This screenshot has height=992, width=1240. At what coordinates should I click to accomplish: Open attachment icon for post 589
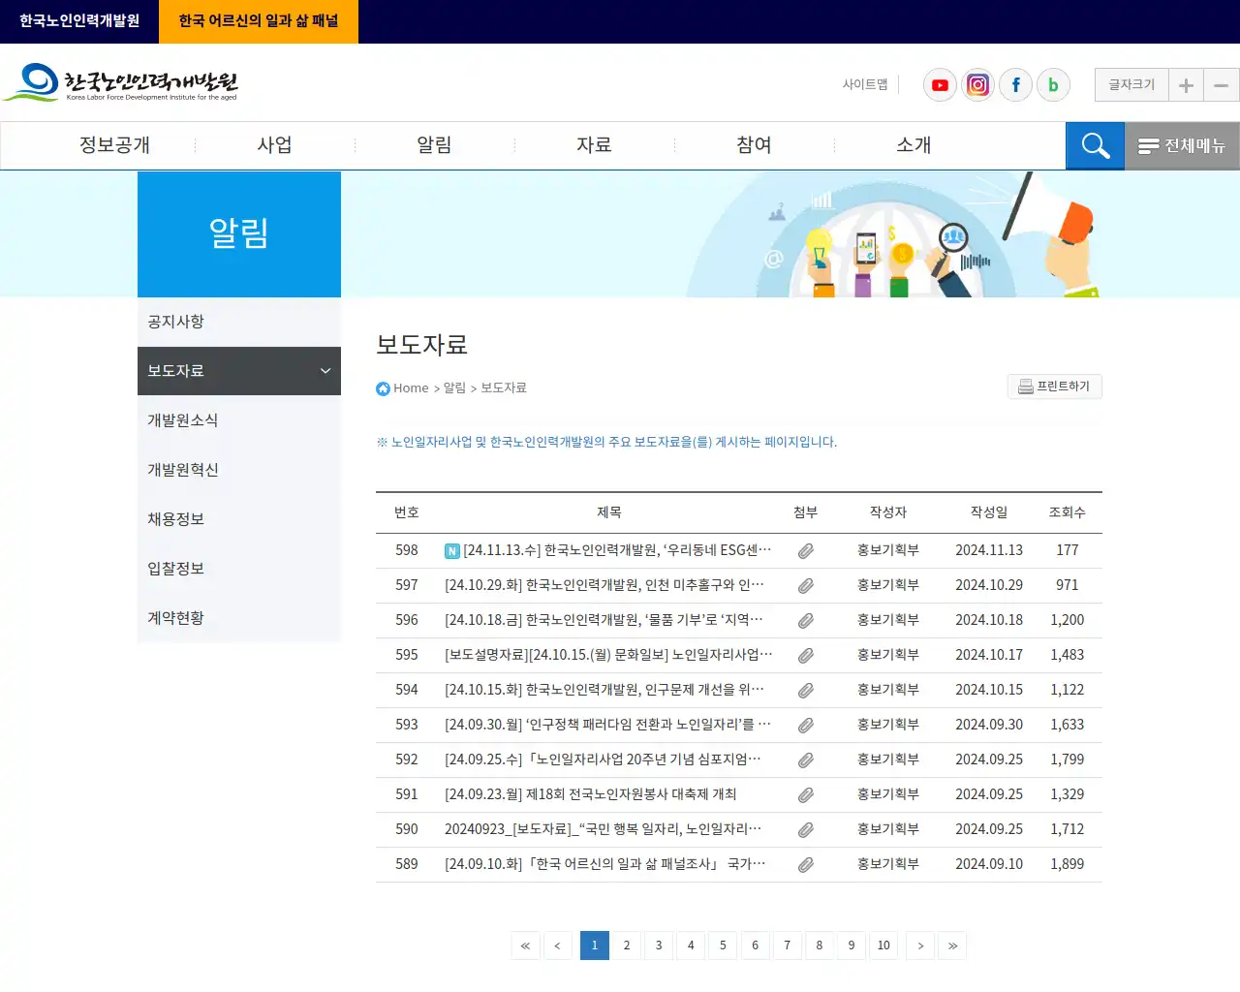pos(805,865)
